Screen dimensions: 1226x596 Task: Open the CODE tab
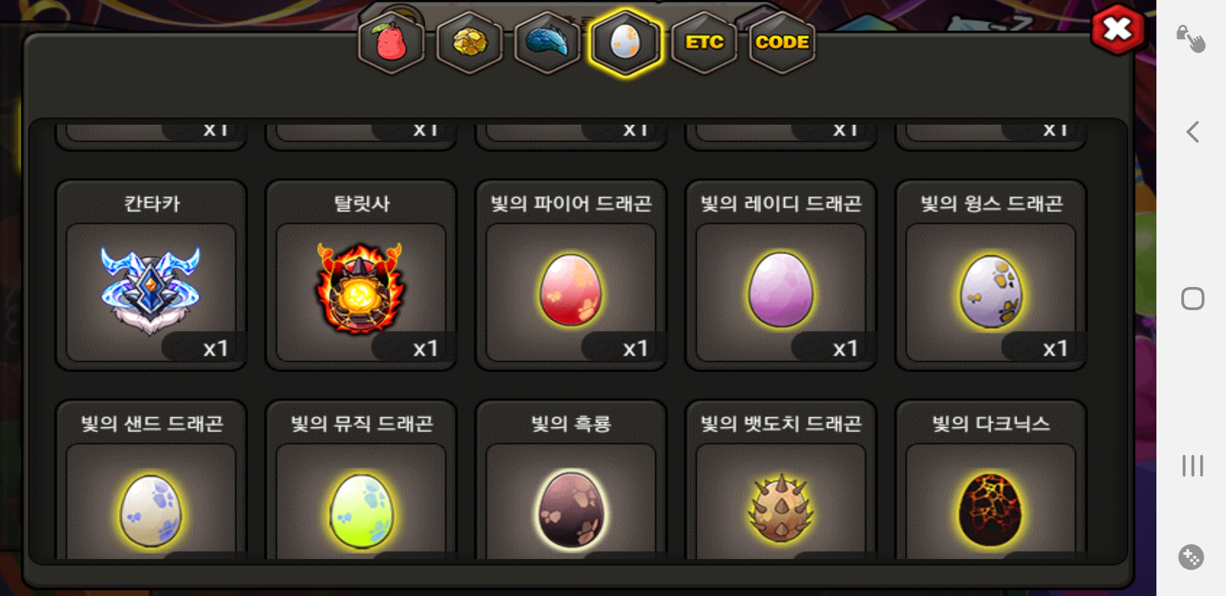pos(782,42)
